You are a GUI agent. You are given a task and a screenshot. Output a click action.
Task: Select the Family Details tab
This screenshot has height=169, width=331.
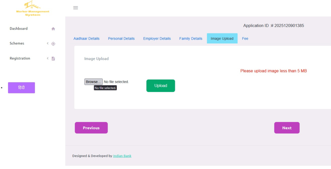pos(191,39)
